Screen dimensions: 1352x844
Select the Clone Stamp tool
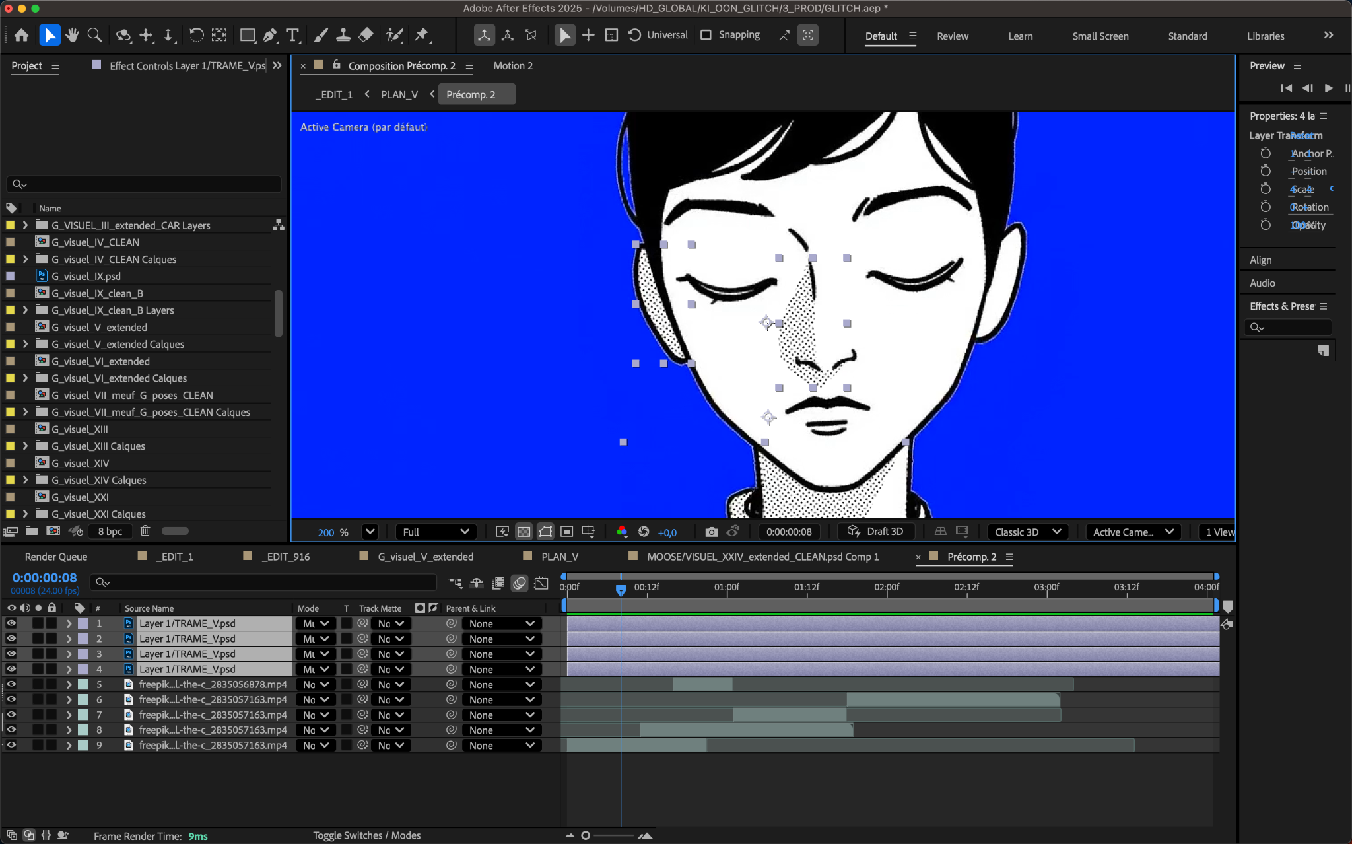point(343,35)
